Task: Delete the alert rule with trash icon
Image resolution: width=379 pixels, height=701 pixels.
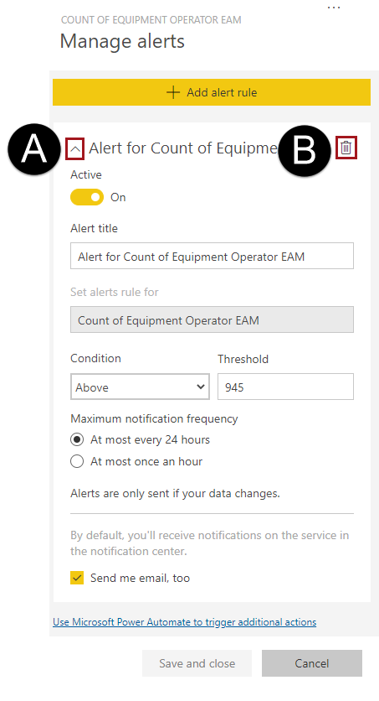Action: [x=346, y=147]
